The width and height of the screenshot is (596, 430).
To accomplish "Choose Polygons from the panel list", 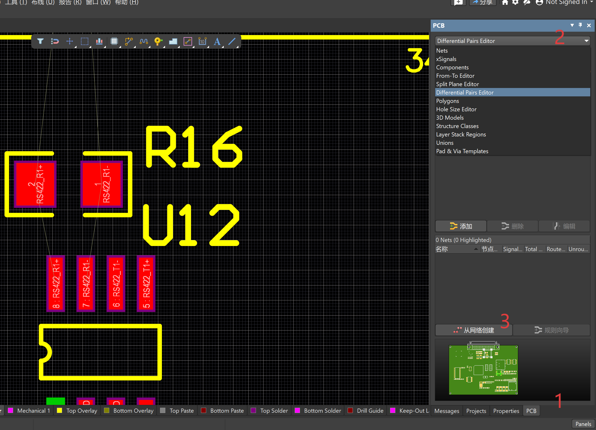I will coord(447,101).
